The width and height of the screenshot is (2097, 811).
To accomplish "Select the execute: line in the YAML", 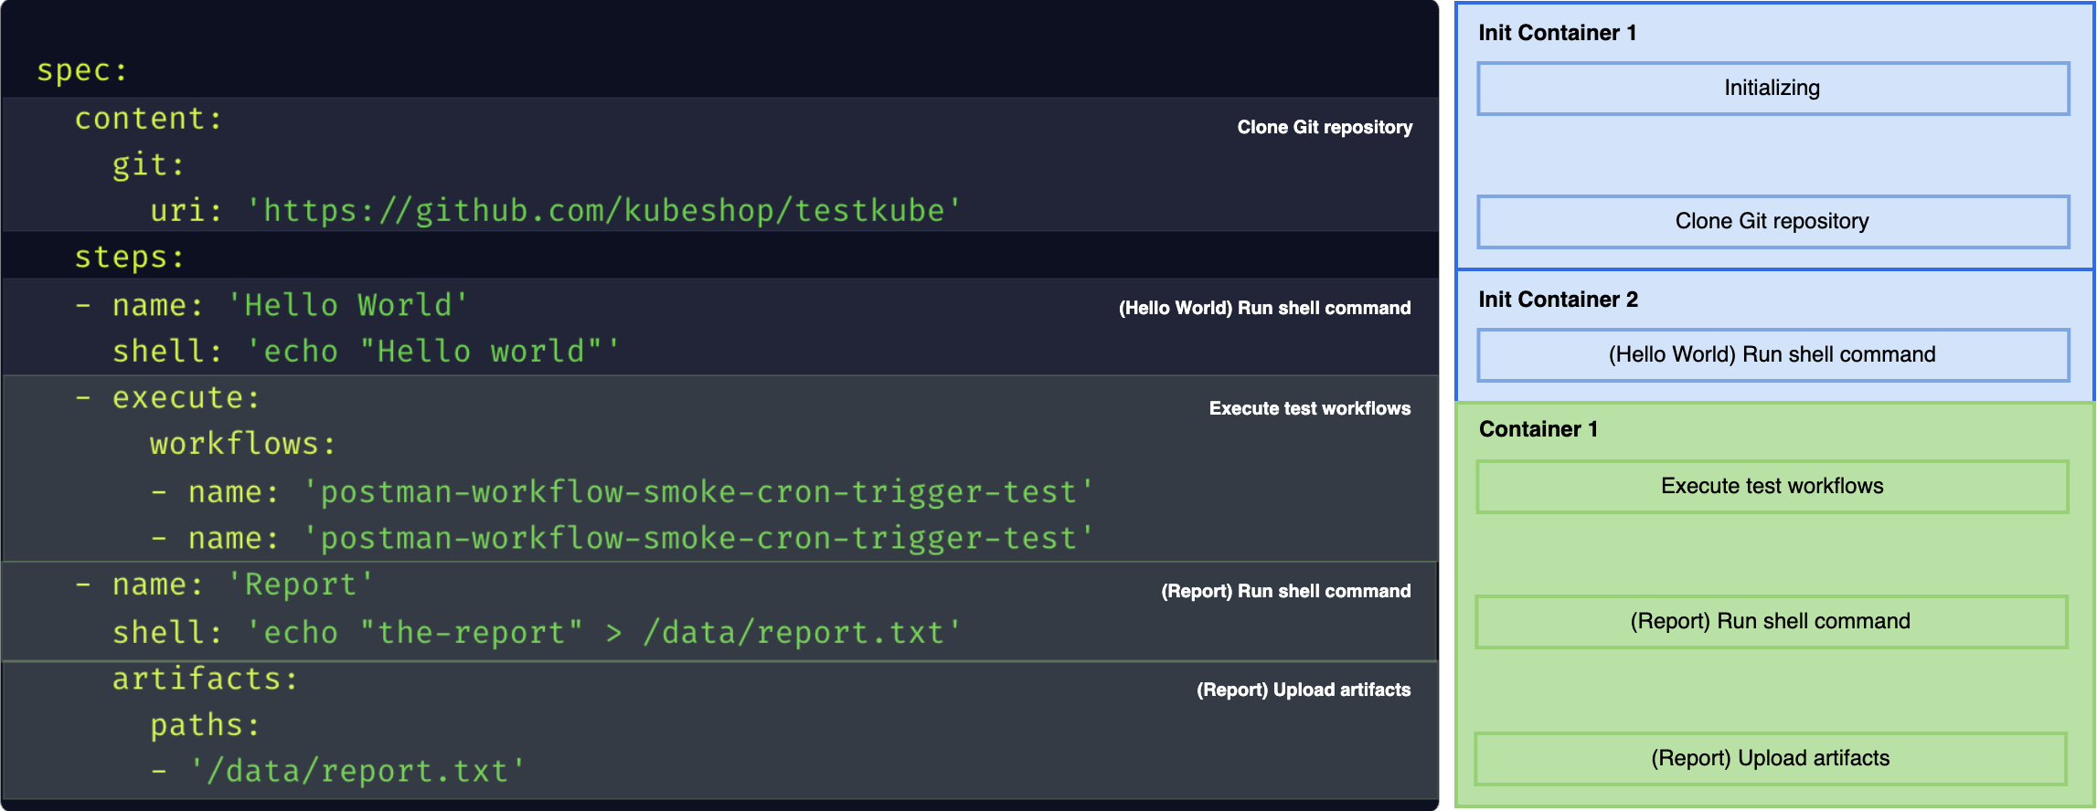I will point(186,398).
